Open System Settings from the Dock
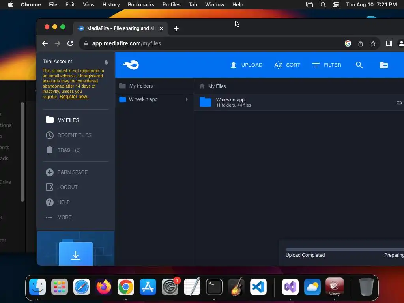 [170, 287]
